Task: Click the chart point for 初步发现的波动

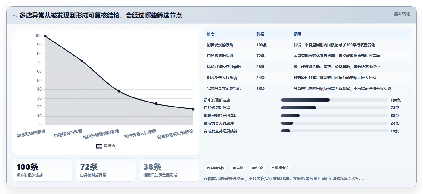Action: tap(45, 36)
